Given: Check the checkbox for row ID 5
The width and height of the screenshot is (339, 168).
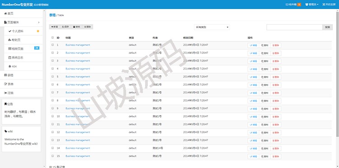Looking at the screenshot, I should coord(52,76).
